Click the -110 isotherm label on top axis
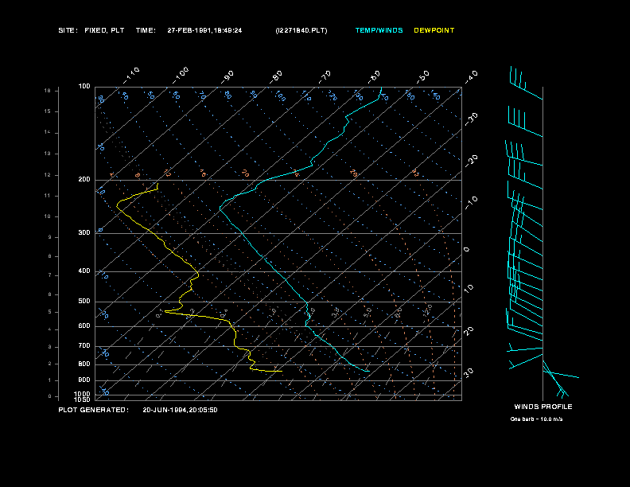Viewport: 630px width, 487px height. pyautogui.click(x=131, y=76)
